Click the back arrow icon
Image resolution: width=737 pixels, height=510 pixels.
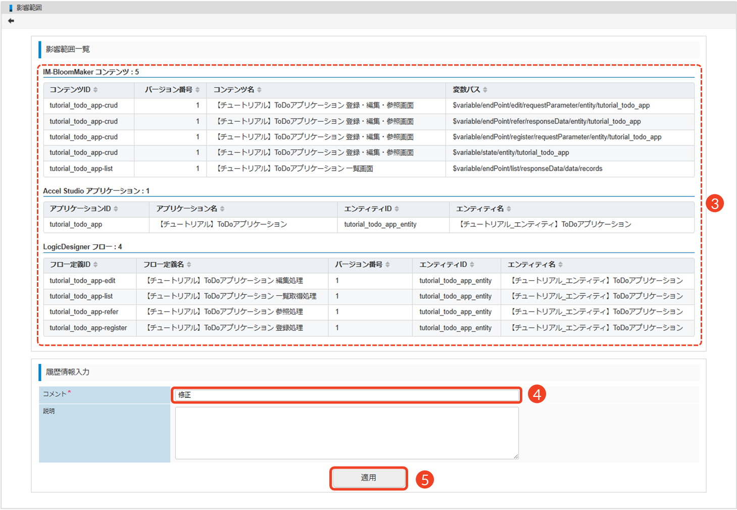11,21
